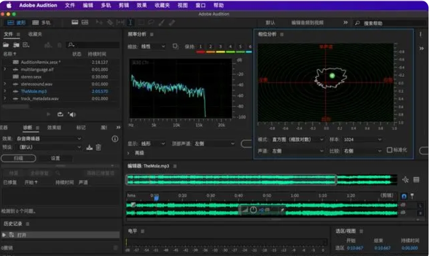Viewport: 430px width, 256px height.
Task: Click frequency analysis hold button 3
Action: (220, 46)
